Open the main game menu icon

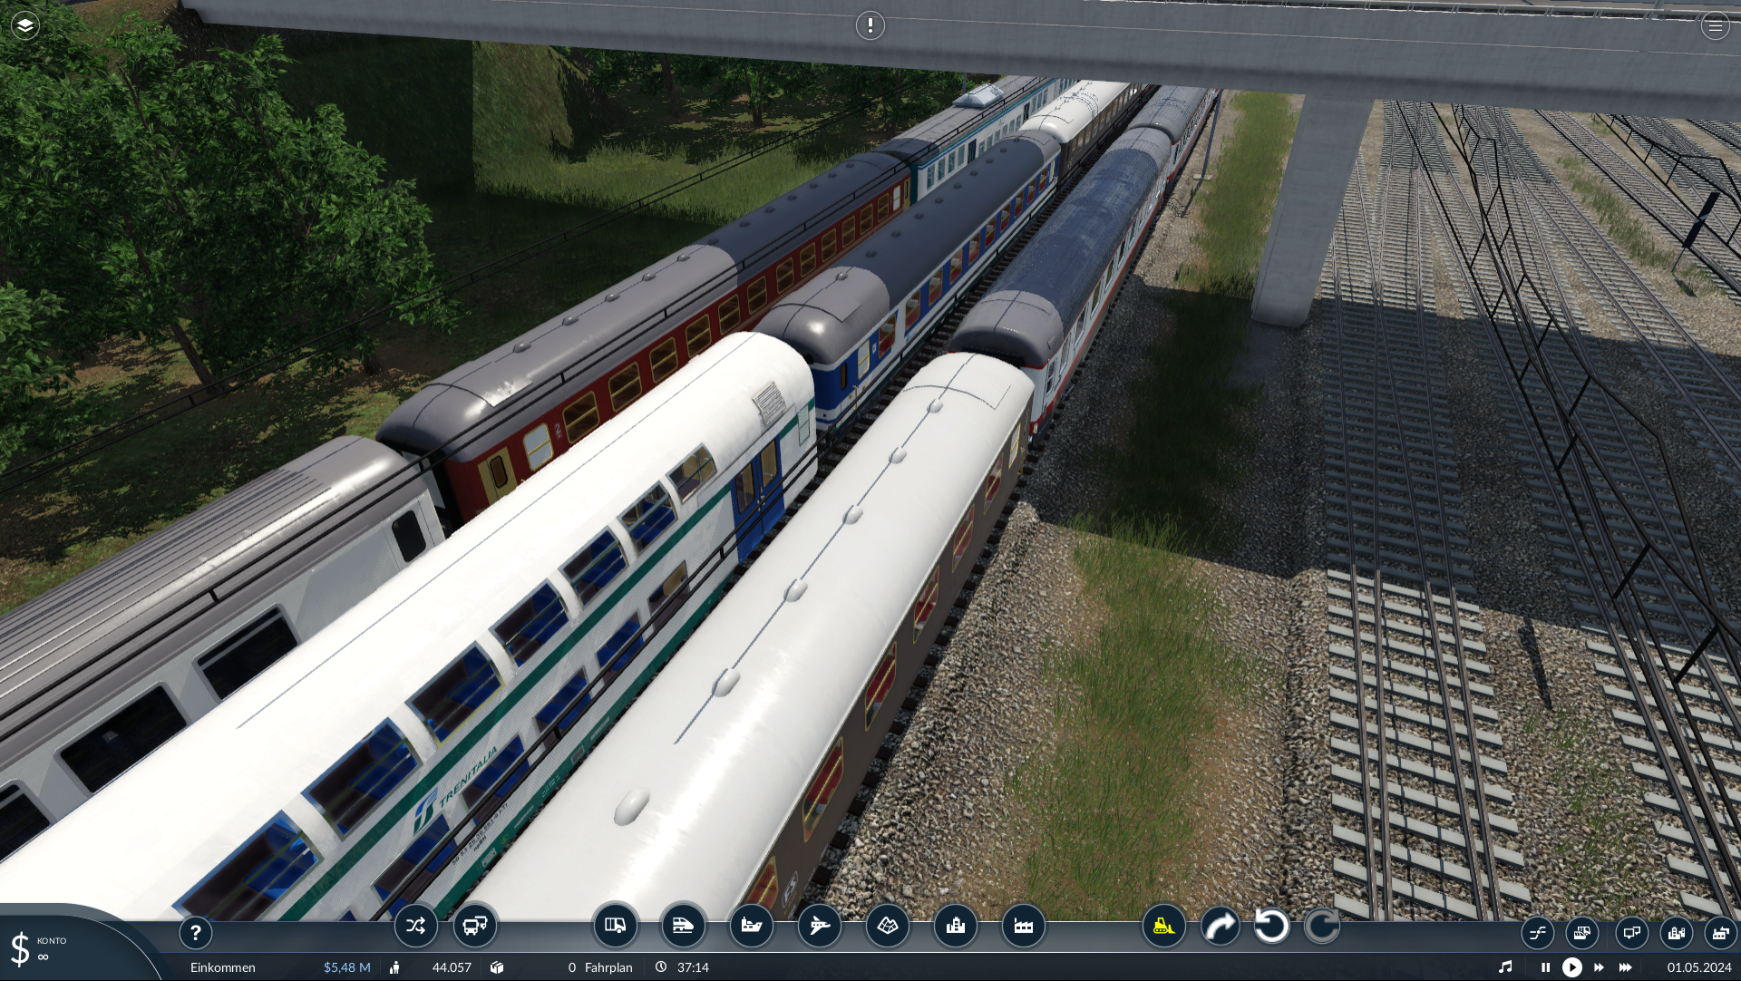(1715, 26)
